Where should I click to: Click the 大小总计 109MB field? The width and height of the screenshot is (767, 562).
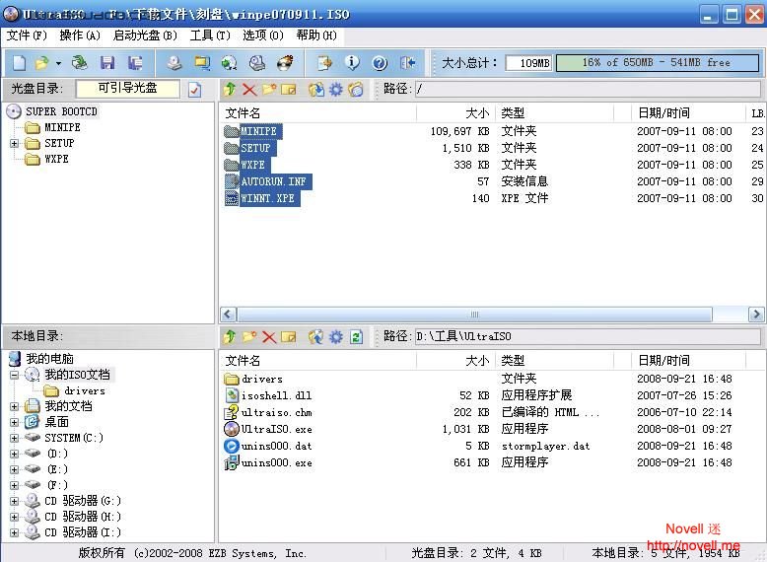[528, 62]
